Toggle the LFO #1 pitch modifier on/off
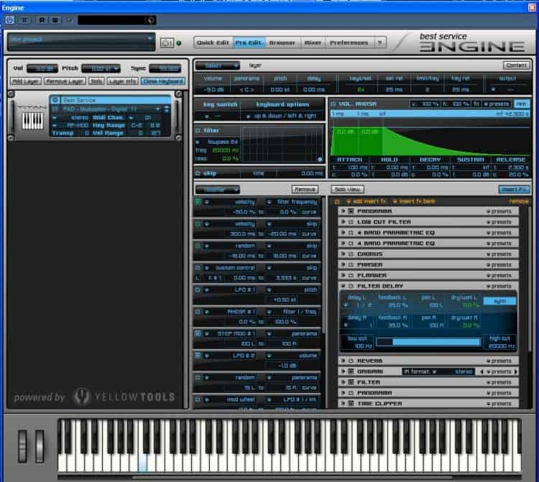 [198, 290]
